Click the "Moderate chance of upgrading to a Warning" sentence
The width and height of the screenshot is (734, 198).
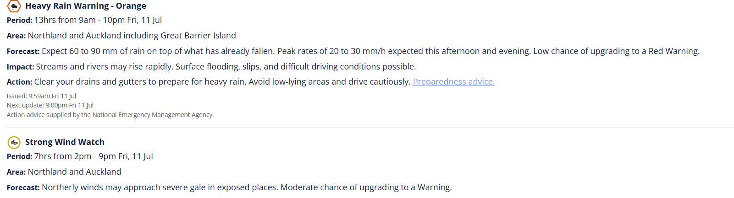(x=366, y=187)
